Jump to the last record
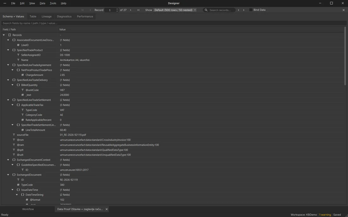 [x=138, y=10]
